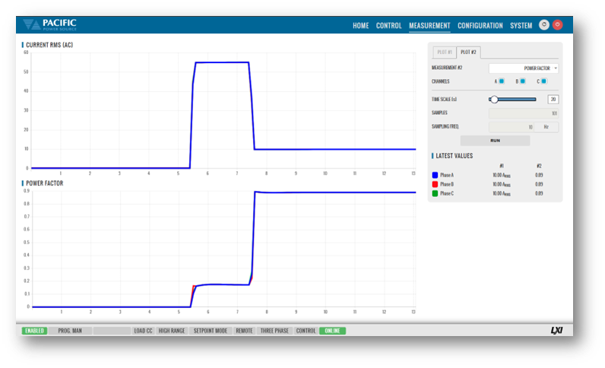Click the Time Scale slider handle

pyautogui.click(x=494, y=100)
